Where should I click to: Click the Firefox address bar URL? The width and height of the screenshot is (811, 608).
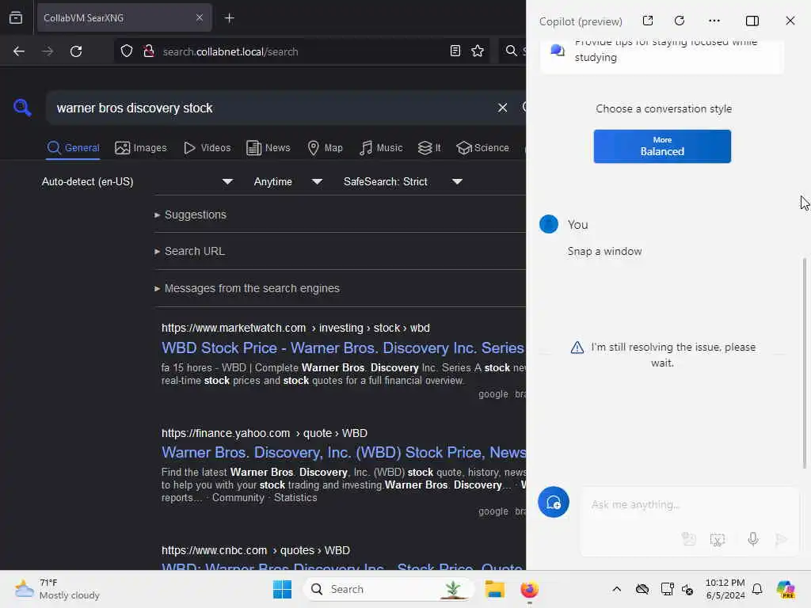pyautogui.click(x=230, y=51)
